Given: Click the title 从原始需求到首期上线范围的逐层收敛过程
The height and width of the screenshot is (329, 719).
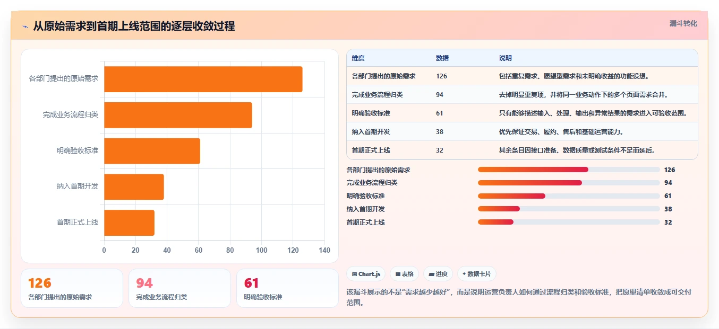Looking at the screenshot, I should (134, 26).
